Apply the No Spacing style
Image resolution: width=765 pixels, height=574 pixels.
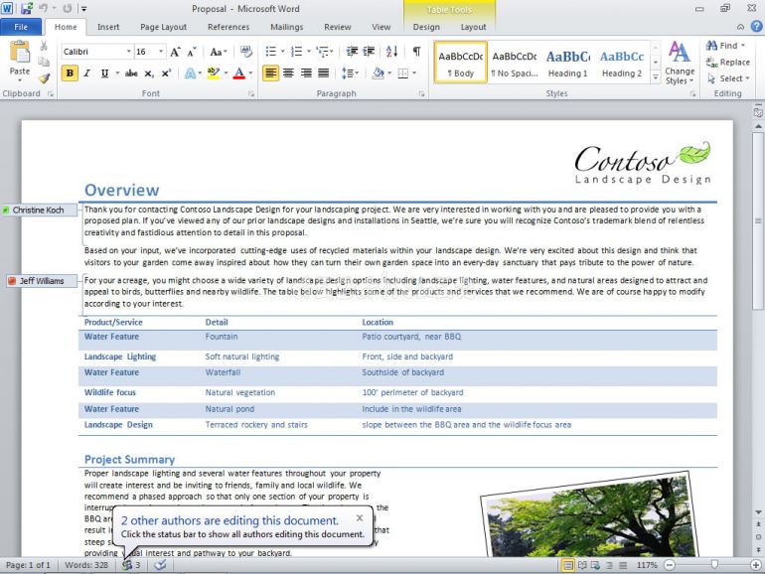[x=515, y=62]
